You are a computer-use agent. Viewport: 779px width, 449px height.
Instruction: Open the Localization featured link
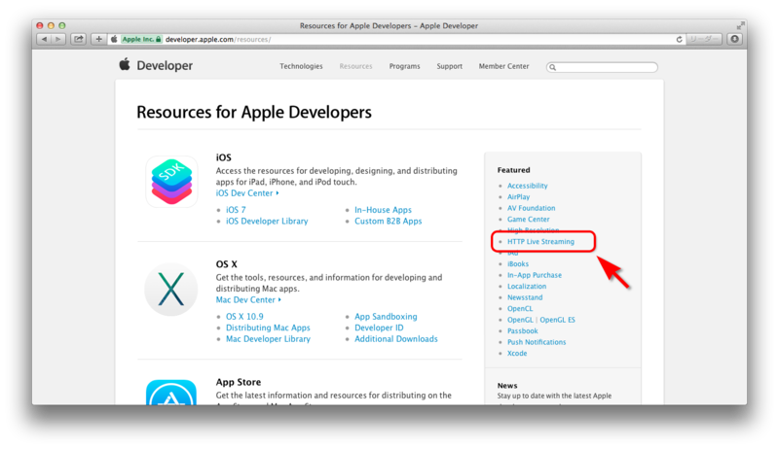pos(527,287)
